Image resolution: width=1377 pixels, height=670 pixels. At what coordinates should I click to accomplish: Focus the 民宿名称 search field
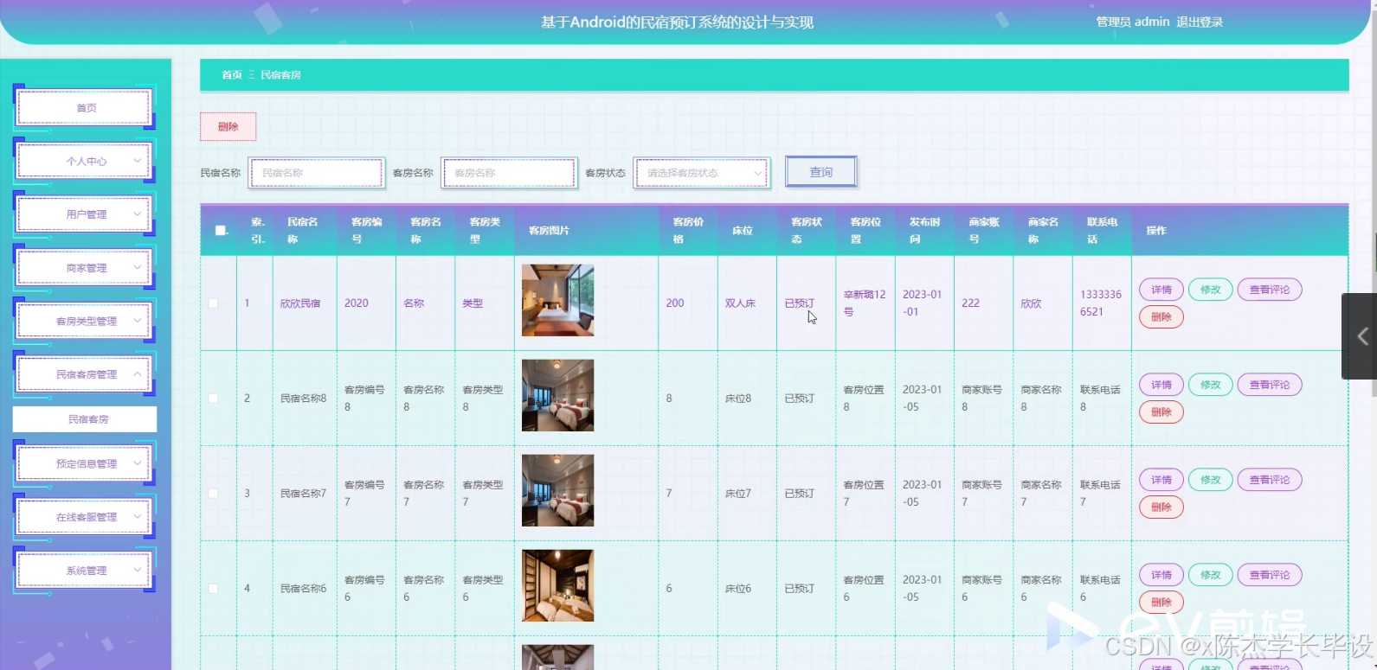click(x=317, y=173)
